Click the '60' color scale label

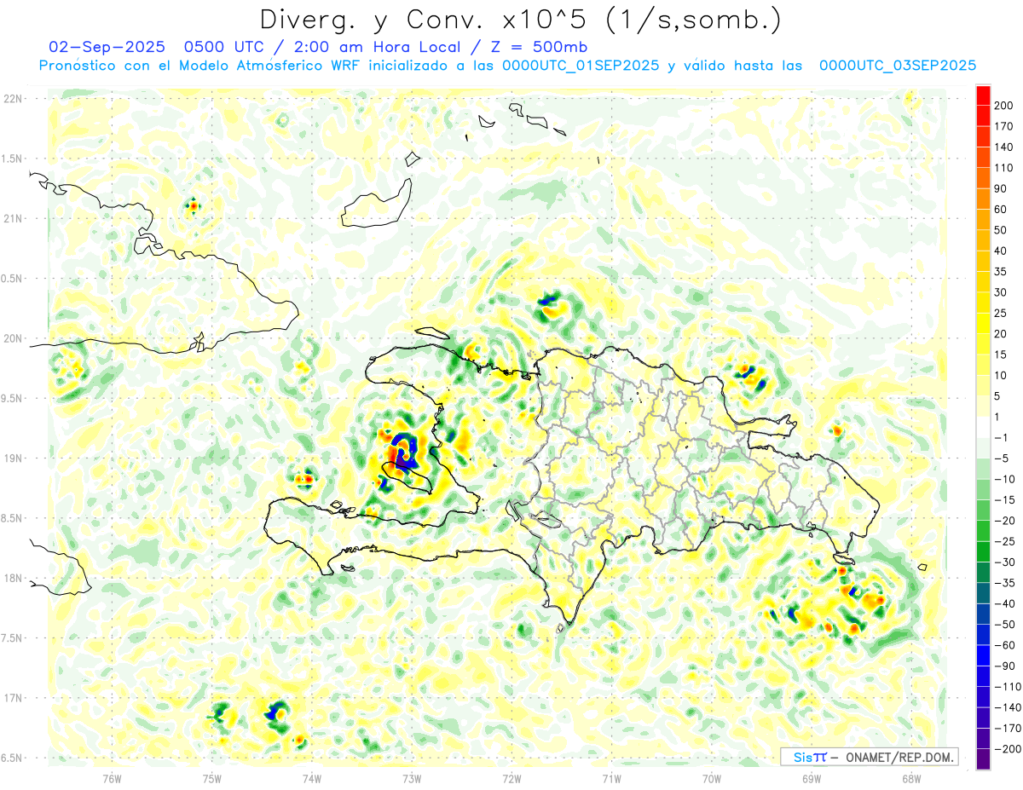tap(1003, 210)
